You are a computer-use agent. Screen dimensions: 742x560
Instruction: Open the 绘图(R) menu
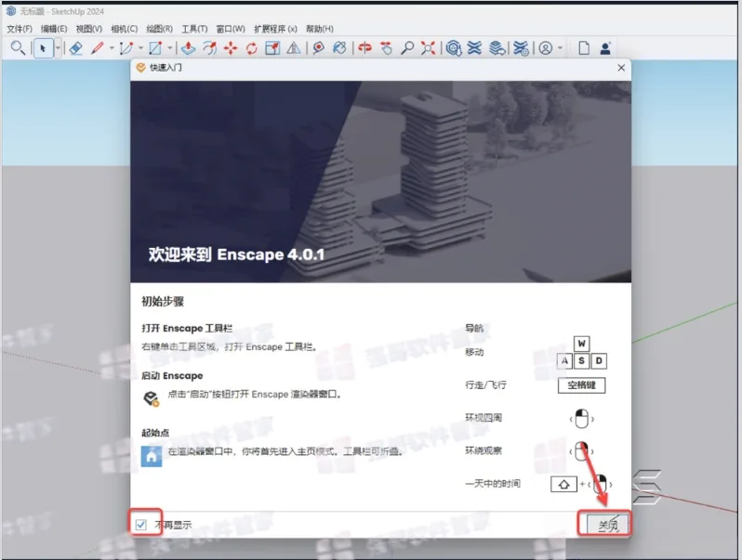pos(160,29)
